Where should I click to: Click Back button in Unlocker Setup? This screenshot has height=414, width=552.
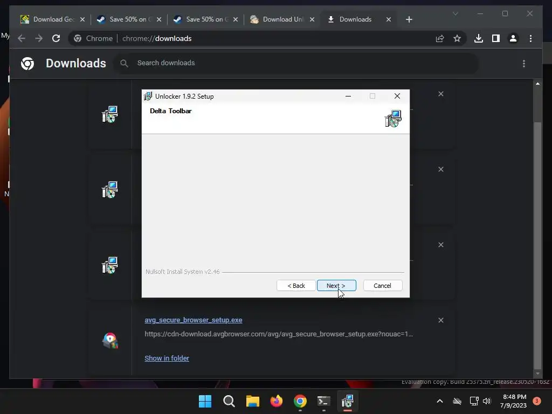[296, 286]
